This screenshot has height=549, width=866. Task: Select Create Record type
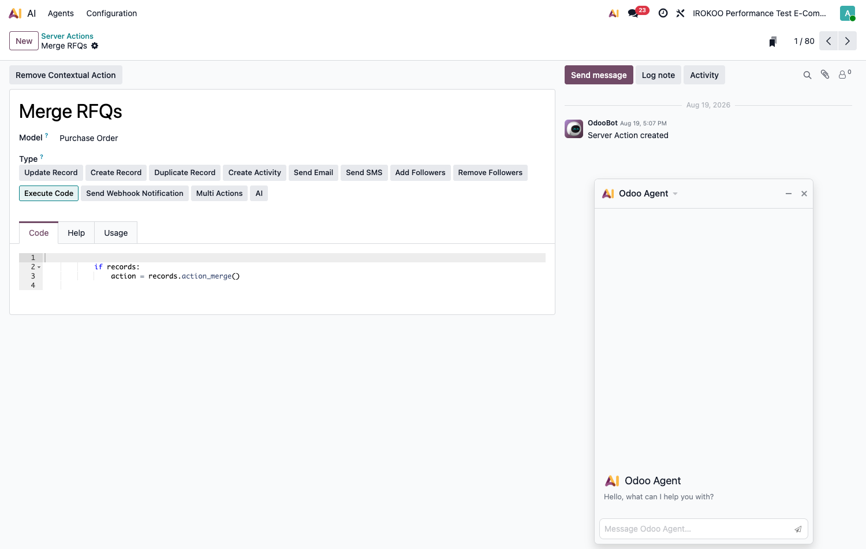pyautogui.click(x=116, y=173)
